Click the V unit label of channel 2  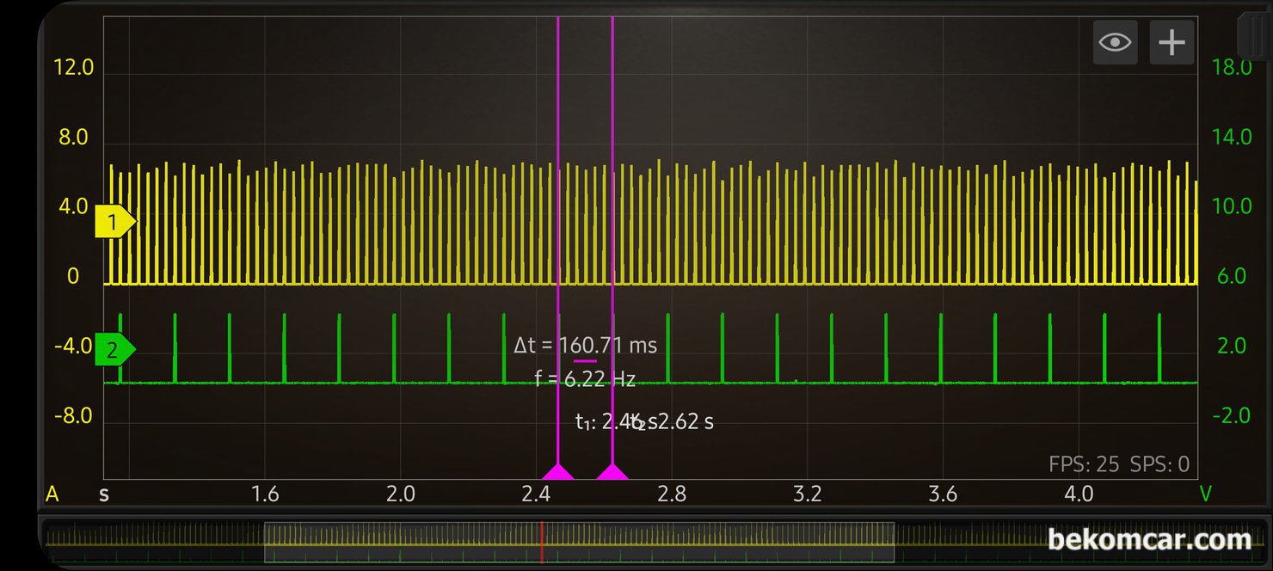click(x=1206, y=494)
